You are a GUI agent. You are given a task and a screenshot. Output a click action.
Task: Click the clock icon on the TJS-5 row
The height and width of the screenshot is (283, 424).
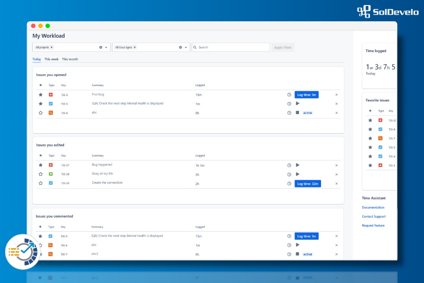point(289,104)
